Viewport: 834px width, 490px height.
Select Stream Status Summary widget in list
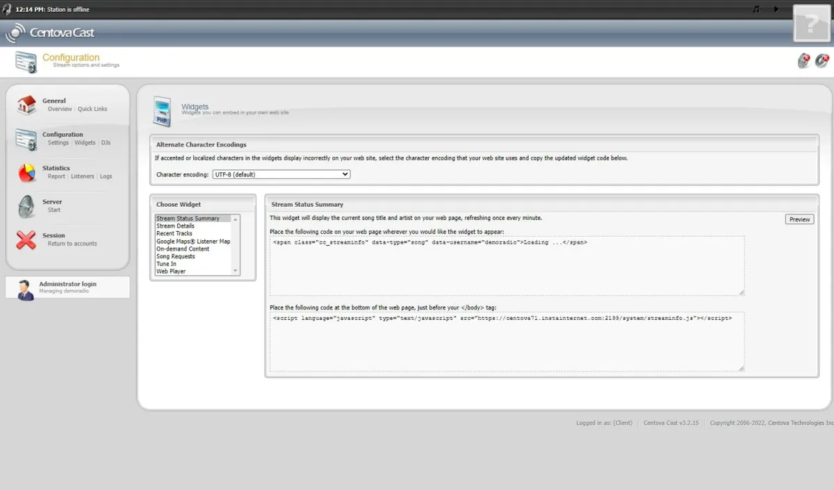click(x=193, y=219)
